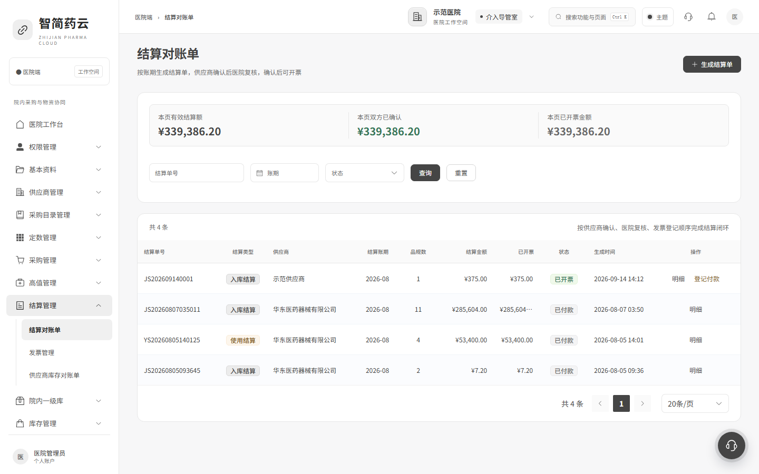Select page 1 in pagination
The height and width of the screenshot is (474, 759).
click(x=621, y=403)
